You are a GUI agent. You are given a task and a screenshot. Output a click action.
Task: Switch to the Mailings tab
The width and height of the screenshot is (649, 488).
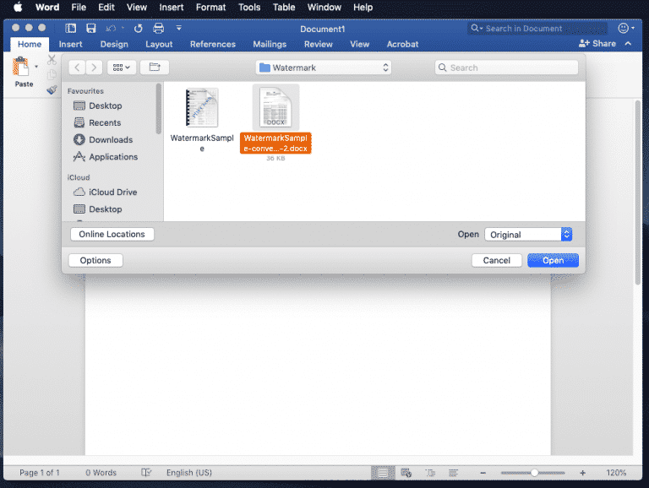[270, 44]
